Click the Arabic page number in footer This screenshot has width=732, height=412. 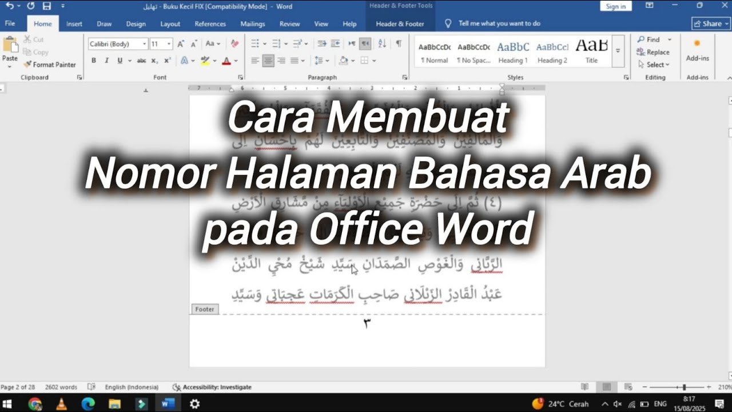[367, 324]
